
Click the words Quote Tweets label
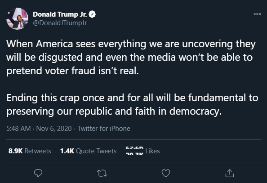(96, 151)
